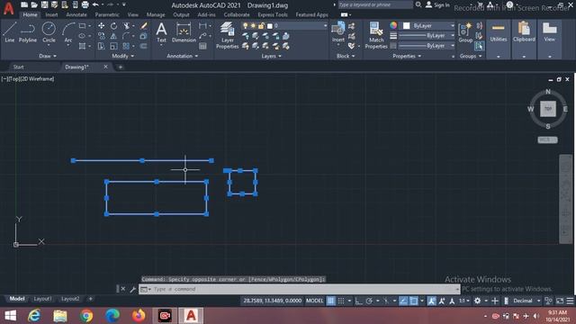Click the Sign In button

[x=437, y=5]
